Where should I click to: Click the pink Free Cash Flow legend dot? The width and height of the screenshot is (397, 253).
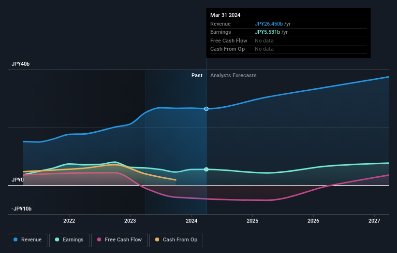tap(99, 239)
